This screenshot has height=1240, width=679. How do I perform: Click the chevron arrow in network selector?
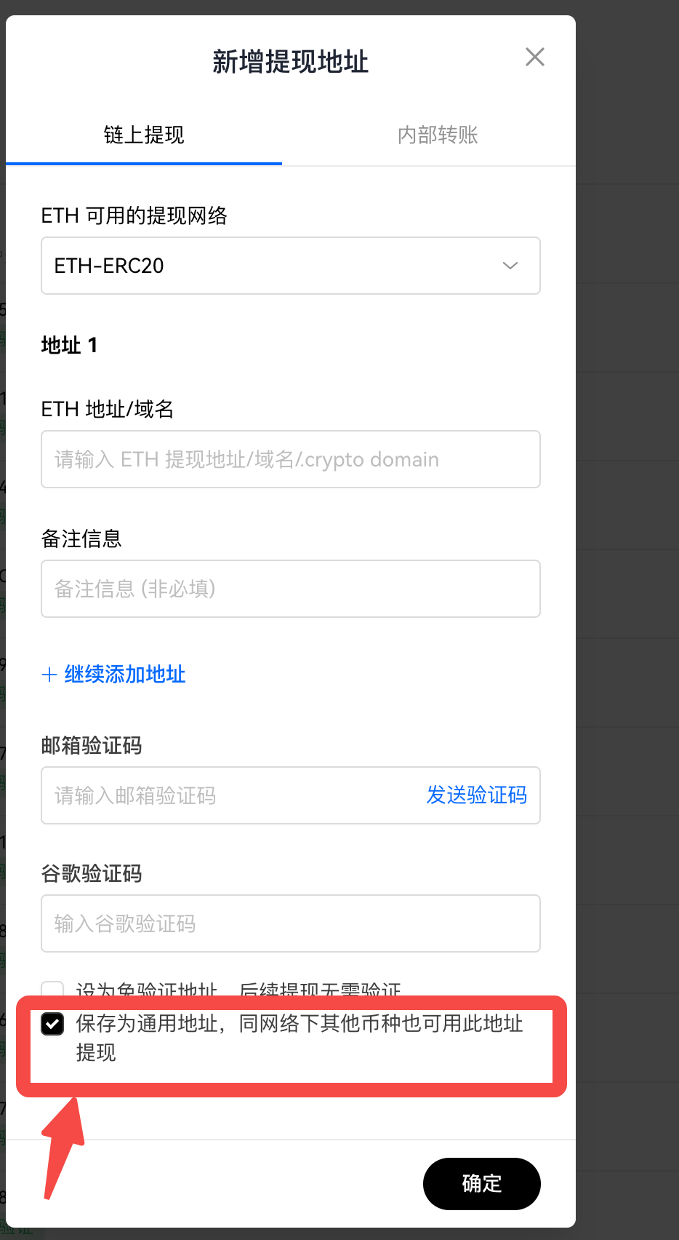(x=510, y=266)
